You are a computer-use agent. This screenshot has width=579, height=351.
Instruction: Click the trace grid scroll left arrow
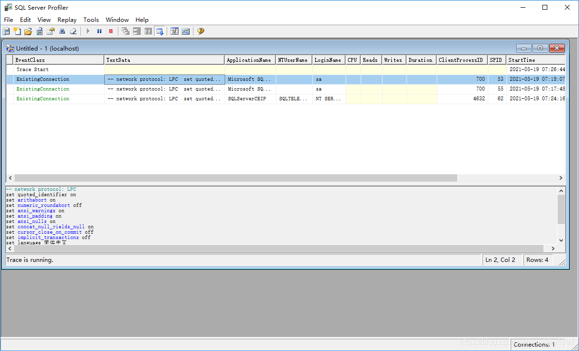tap(10, 178)
